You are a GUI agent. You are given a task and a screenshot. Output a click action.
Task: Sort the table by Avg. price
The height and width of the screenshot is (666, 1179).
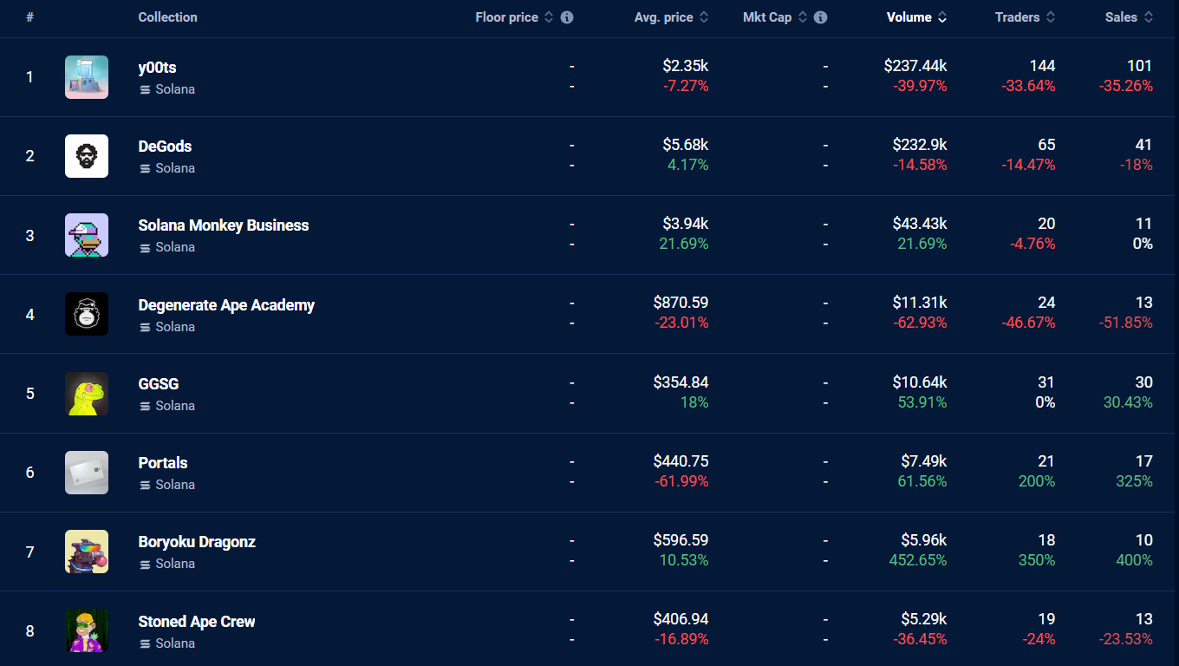(x=671, y=17)
